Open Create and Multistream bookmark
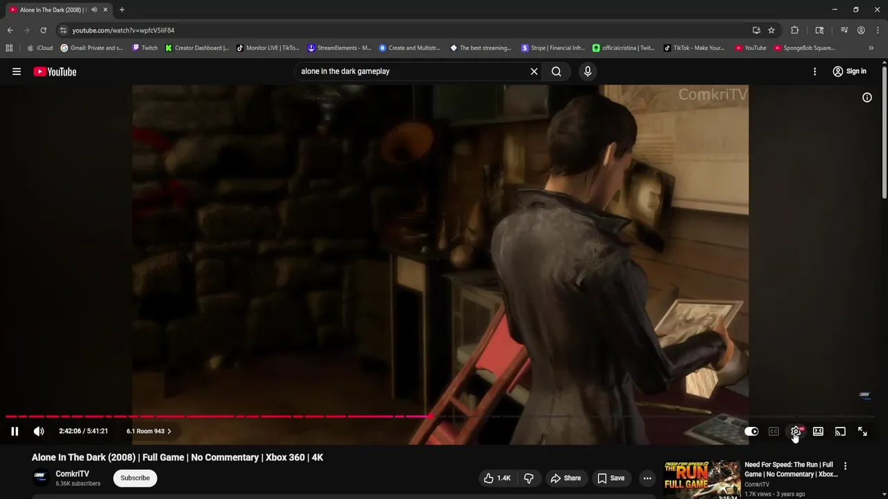Viewport: 888px width, 499px height. (409, 48)
